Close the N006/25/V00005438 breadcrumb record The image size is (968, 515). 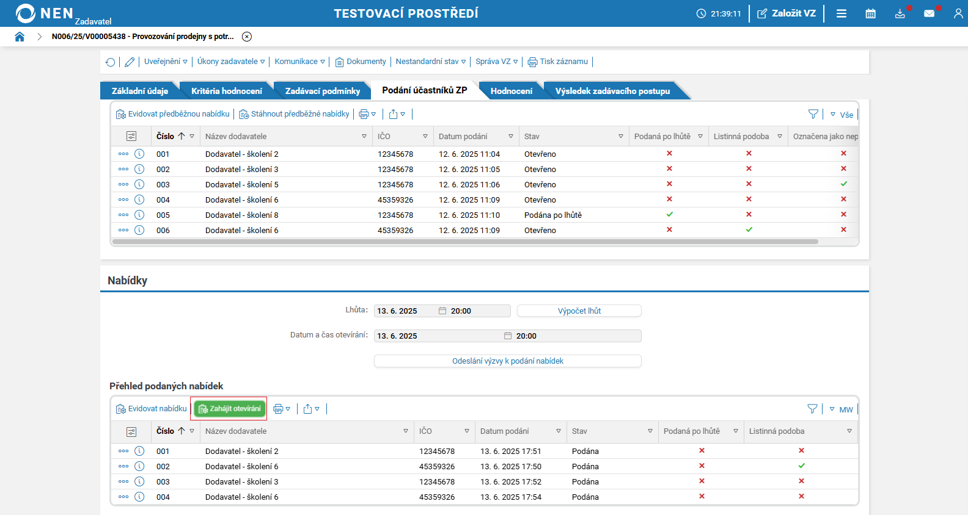point(247,37)
